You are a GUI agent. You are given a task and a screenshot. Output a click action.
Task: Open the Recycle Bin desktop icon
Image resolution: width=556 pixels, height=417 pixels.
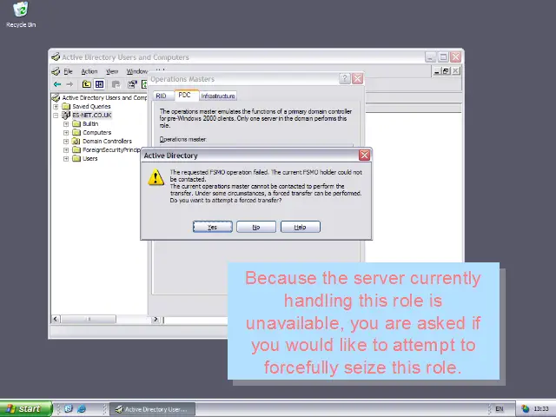coord(21,14)
